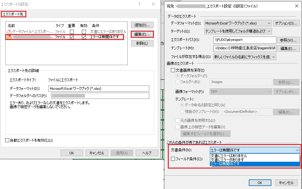This screenshot has height=189, width=302.
Task: Select the データファイルへエクスポー... list row name
Action: [x=32, y=32]
